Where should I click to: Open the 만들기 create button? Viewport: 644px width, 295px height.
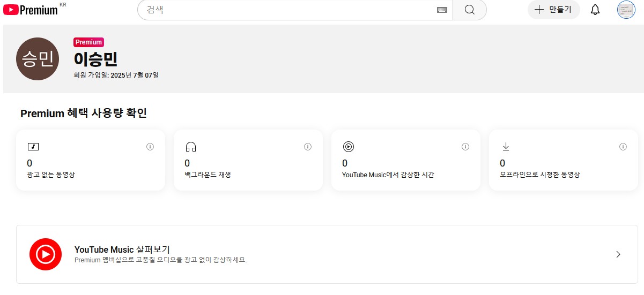click(554, 10)
